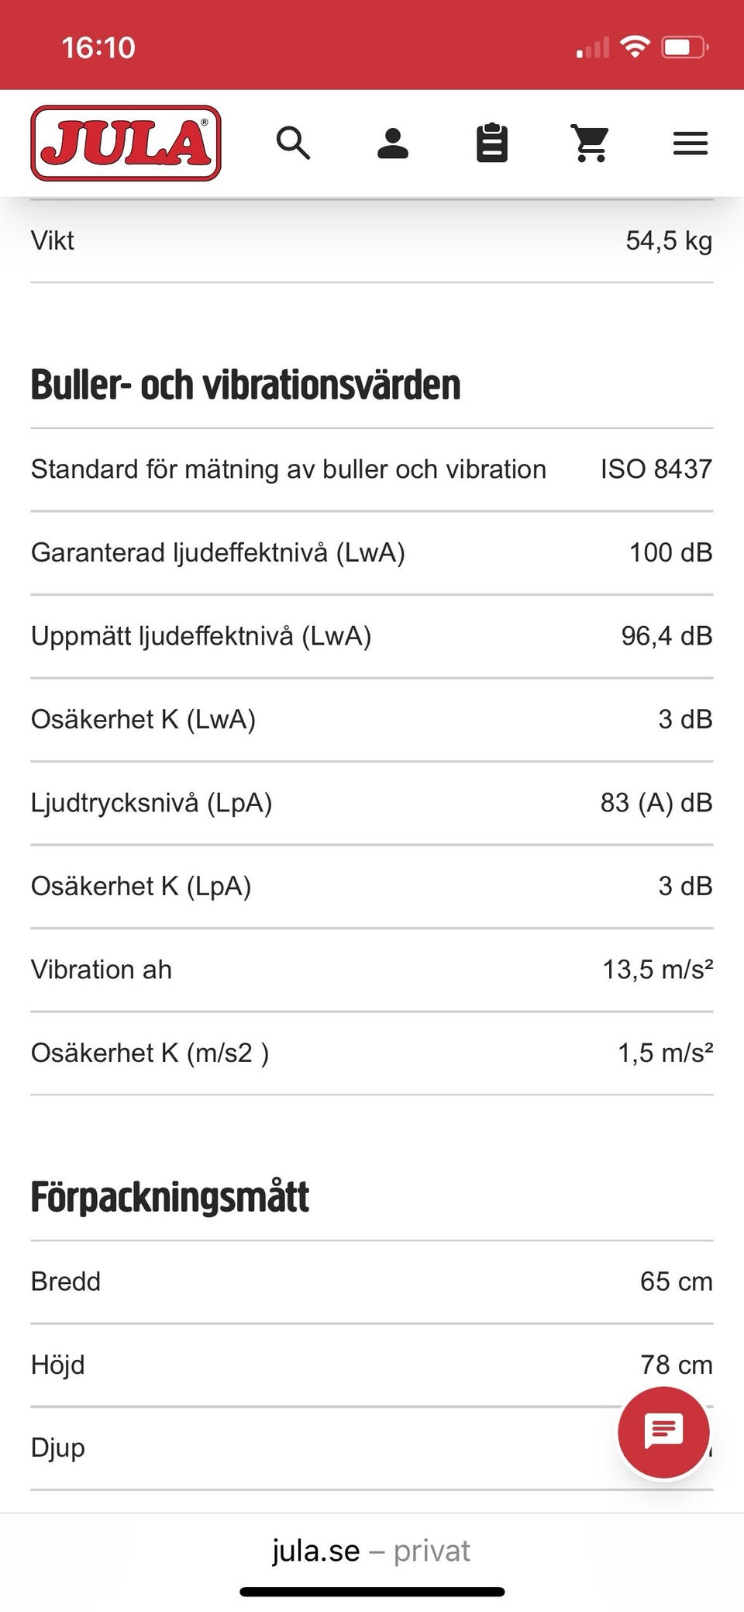Tap the battery indicator icon
This screenshot has height=1612, width=744.
[x=684, y=47]
